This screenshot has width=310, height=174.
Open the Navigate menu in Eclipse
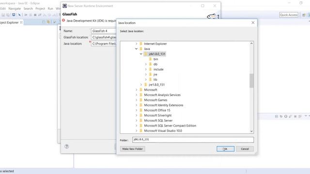15,9
